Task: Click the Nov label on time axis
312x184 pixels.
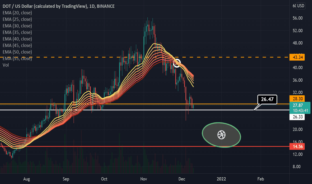Action: click(144, 179)
